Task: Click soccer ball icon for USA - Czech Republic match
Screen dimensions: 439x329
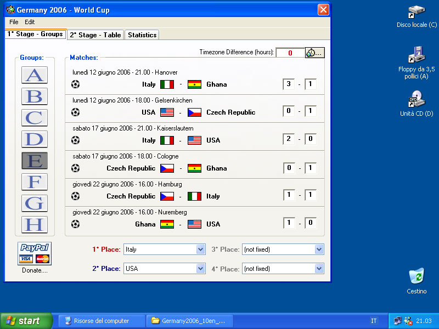Action: pyautogui.click(x=75, y=112)
